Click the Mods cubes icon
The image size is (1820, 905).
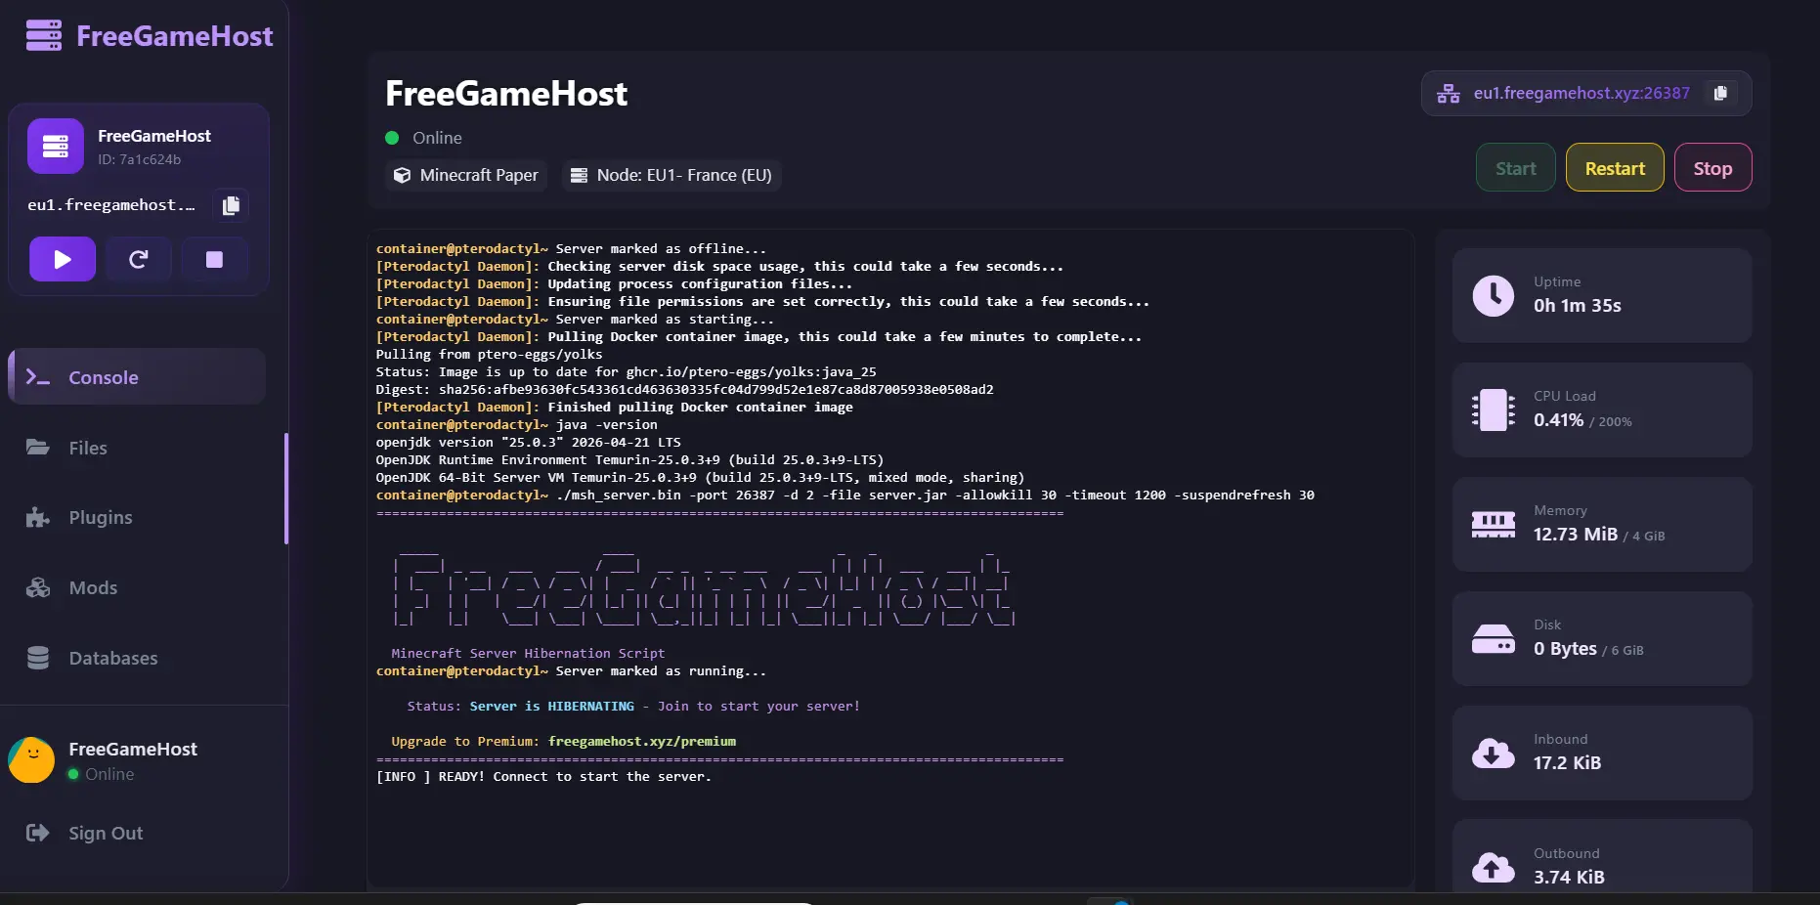(x=38, y=587)
